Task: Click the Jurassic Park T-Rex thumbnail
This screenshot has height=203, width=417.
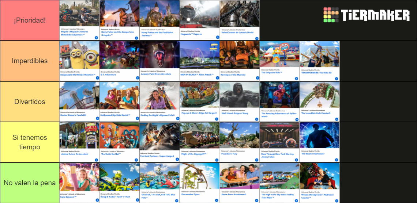Action: tap(159, 55)
